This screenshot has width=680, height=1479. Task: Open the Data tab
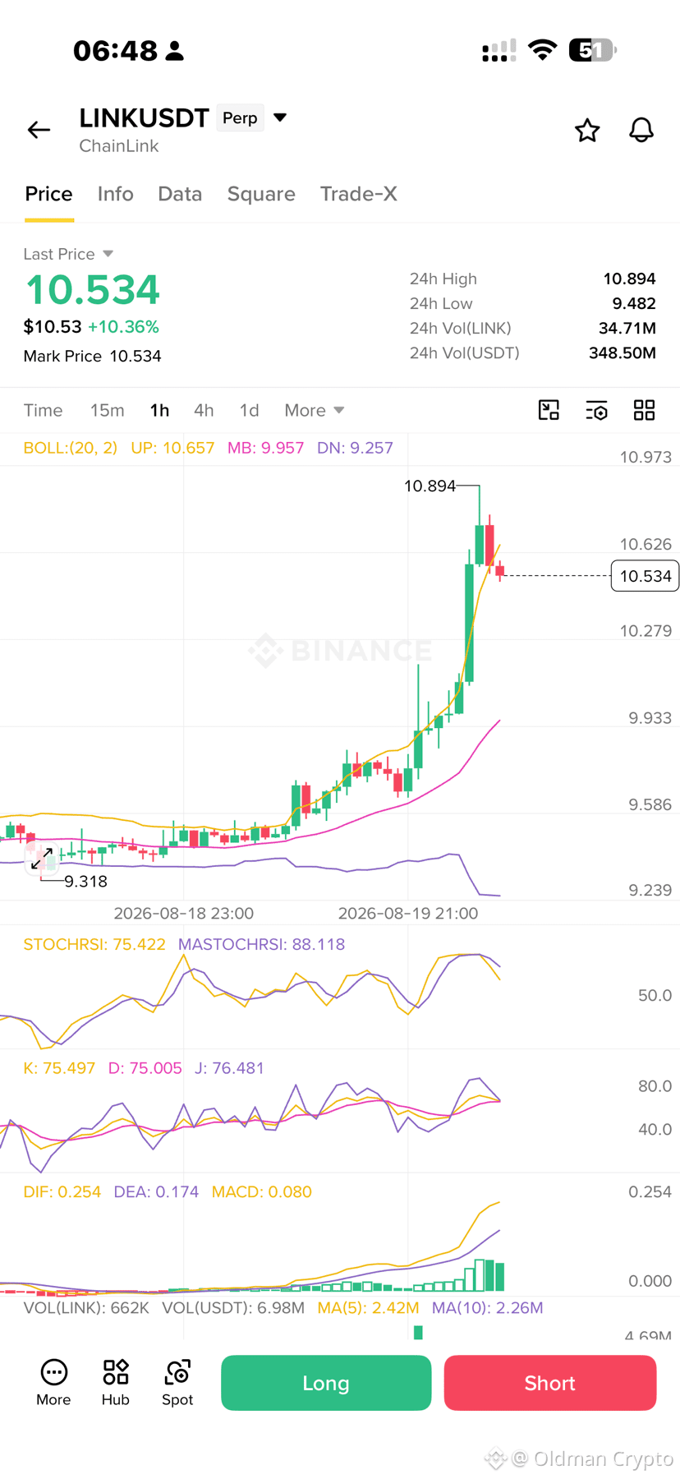click(180, 194)
